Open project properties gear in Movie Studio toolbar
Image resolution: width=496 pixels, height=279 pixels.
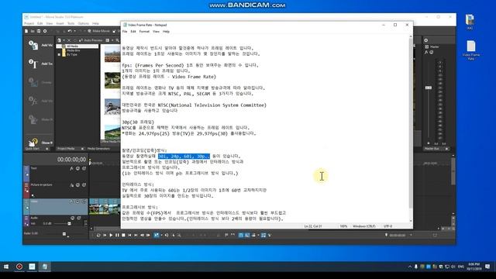point(45,31)
